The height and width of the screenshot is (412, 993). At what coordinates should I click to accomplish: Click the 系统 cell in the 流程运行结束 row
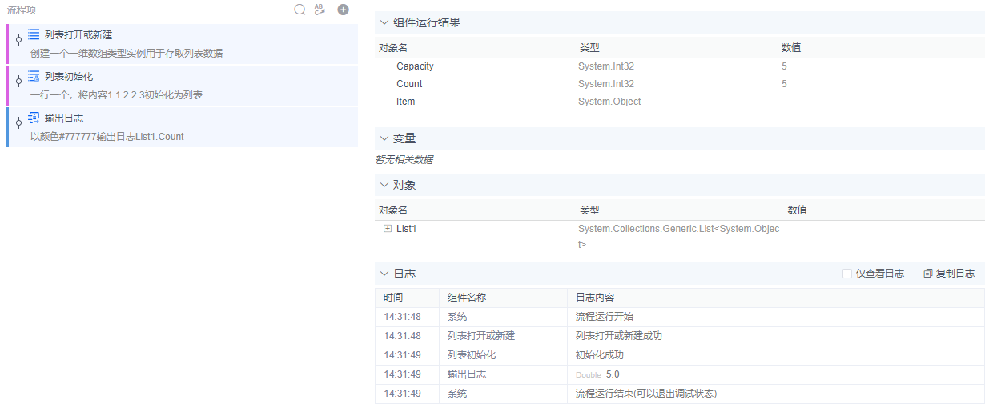pos(457,394)
